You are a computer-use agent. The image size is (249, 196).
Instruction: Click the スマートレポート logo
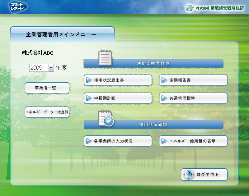point(18,7)
